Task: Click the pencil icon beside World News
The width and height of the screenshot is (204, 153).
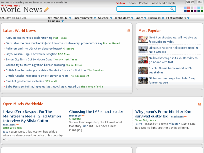Action: [46, 10]
